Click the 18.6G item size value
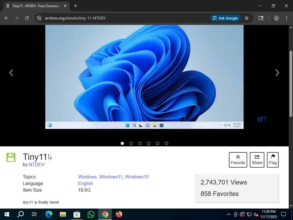Screen dimensions: 293x220 tap(84, 190)
